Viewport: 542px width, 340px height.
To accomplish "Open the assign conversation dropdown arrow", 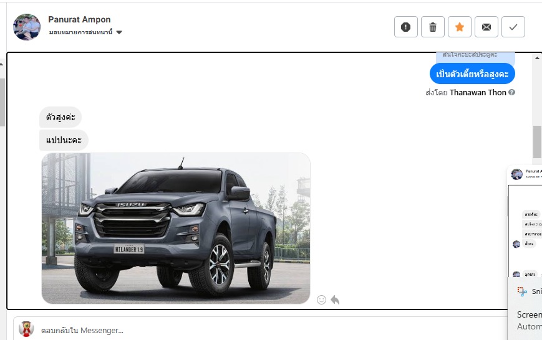I will pyautogui.click(x=119, y=32).
